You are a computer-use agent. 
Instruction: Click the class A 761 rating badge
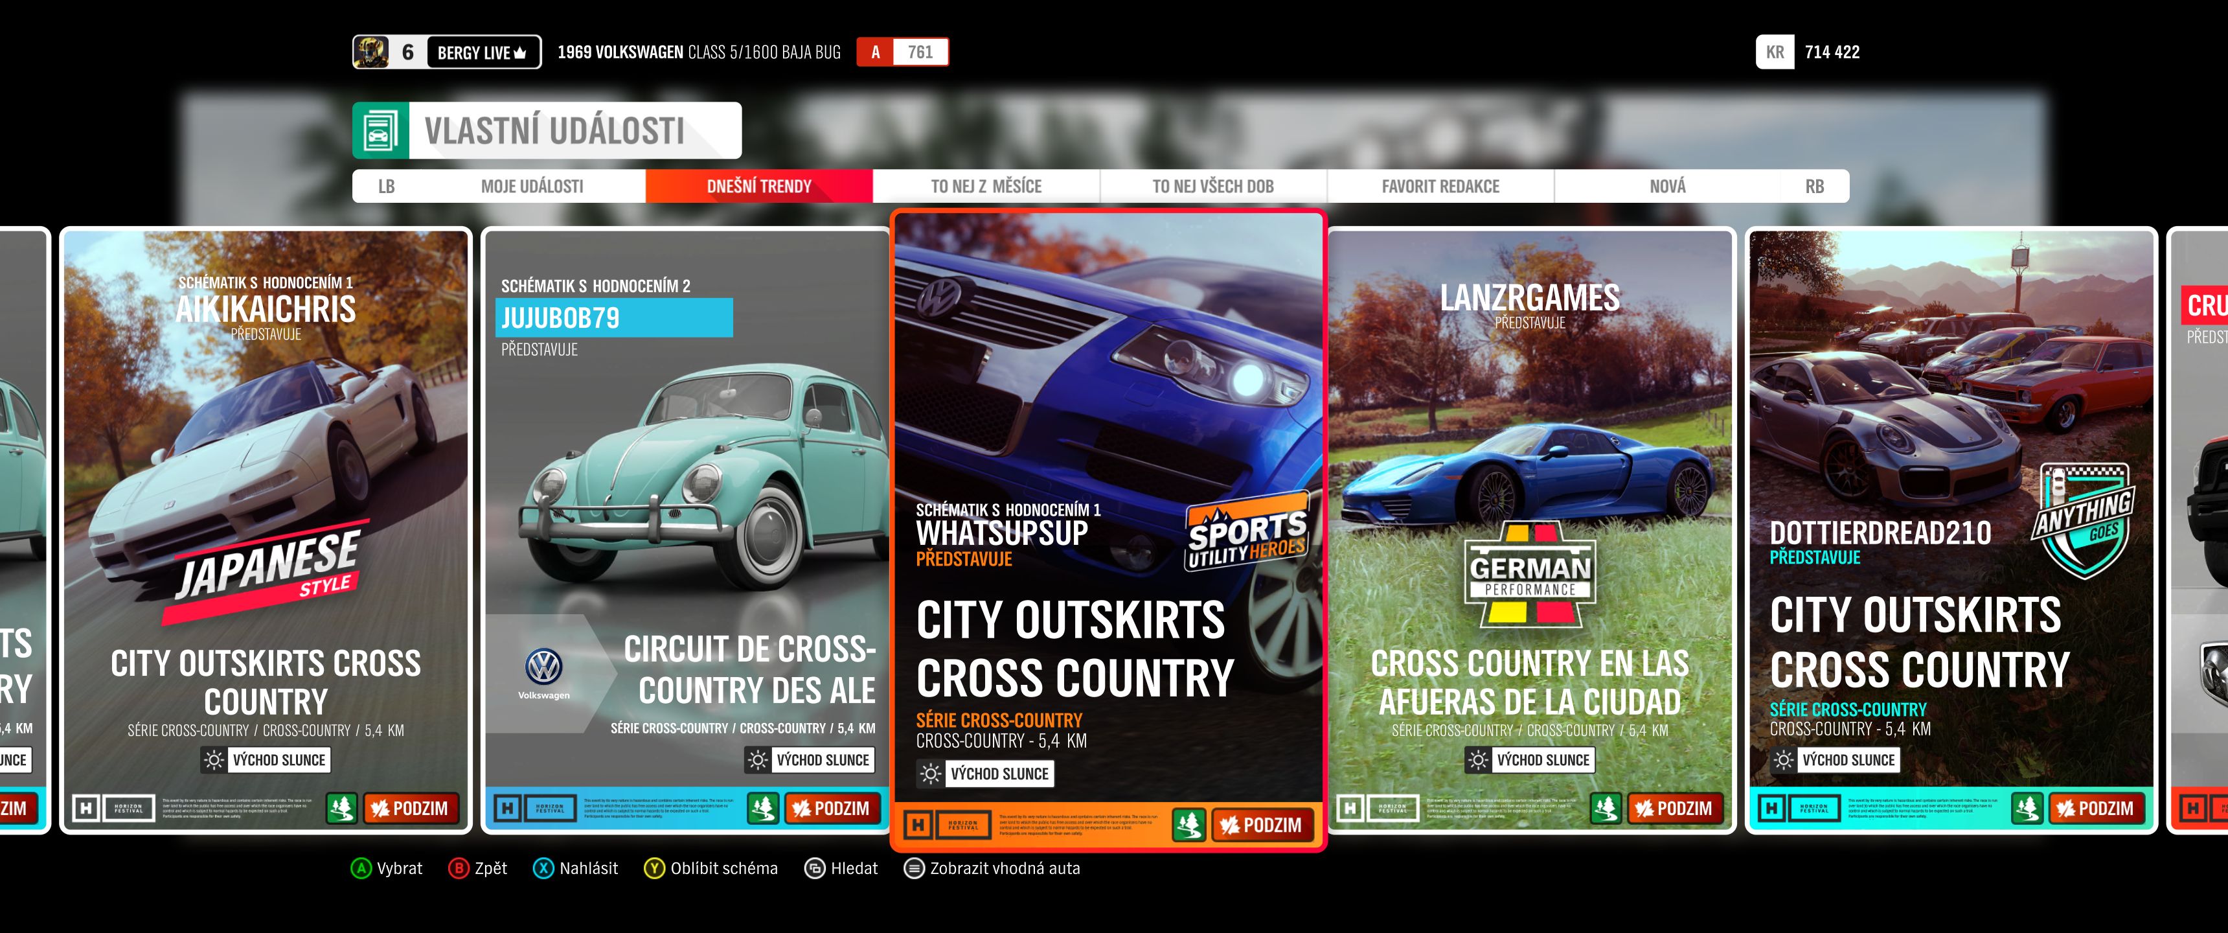pos(902,52)
